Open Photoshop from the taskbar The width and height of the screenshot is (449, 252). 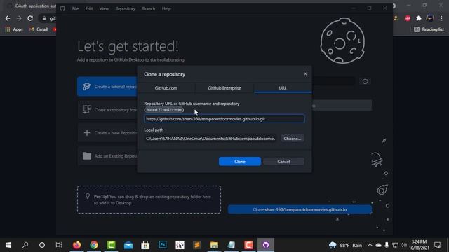163,245
